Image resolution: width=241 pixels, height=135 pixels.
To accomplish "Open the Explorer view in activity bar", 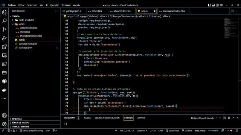I will coord(4,12).
